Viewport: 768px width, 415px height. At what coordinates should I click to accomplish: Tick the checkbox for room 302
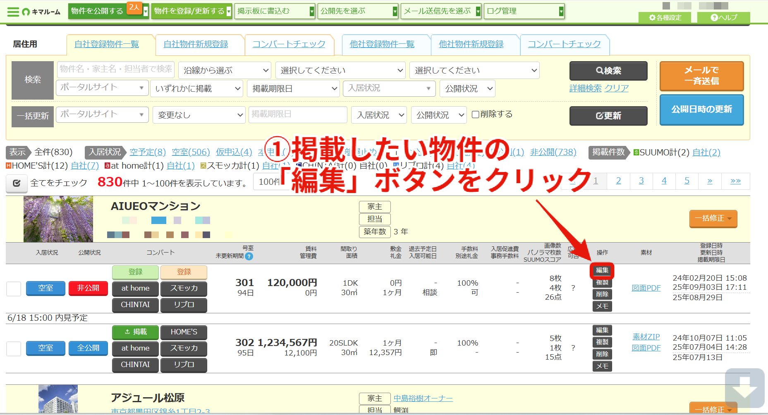click(14, 348)
